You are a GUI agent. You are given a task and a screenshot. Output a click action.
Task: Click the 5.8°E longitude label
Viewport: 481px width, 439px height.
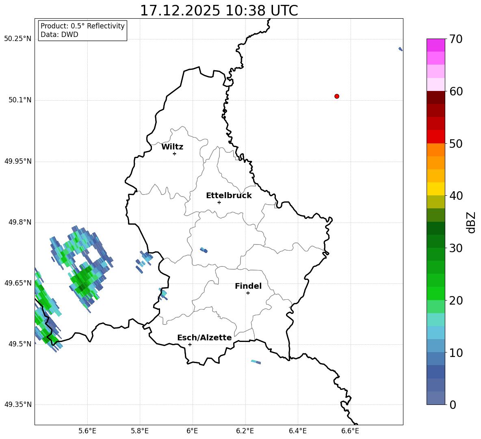(x=140, y=431)
